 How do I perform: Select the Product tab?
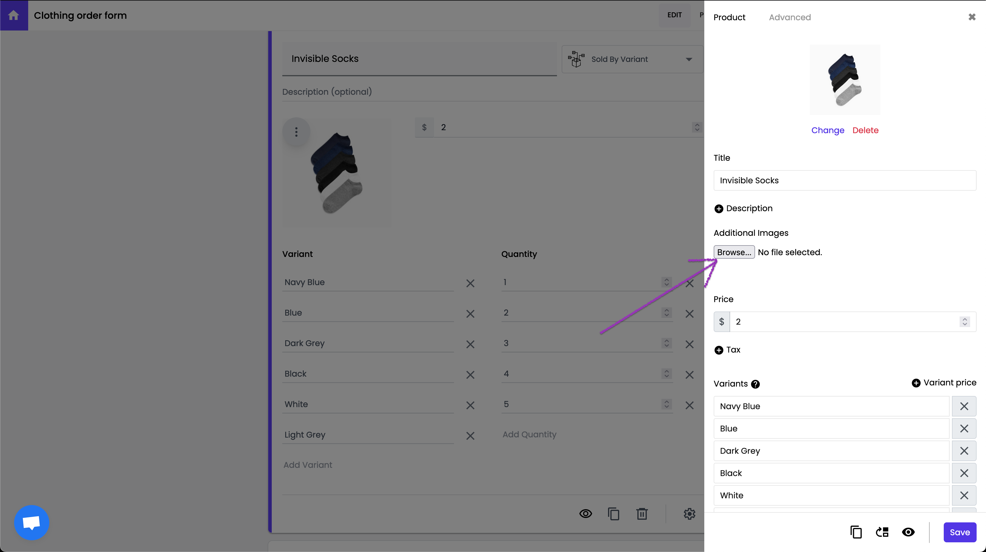[729, 17]
